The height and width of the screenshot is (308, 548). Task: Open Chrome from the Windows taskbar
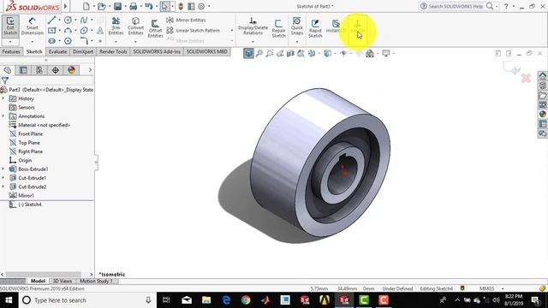[246, 300]
